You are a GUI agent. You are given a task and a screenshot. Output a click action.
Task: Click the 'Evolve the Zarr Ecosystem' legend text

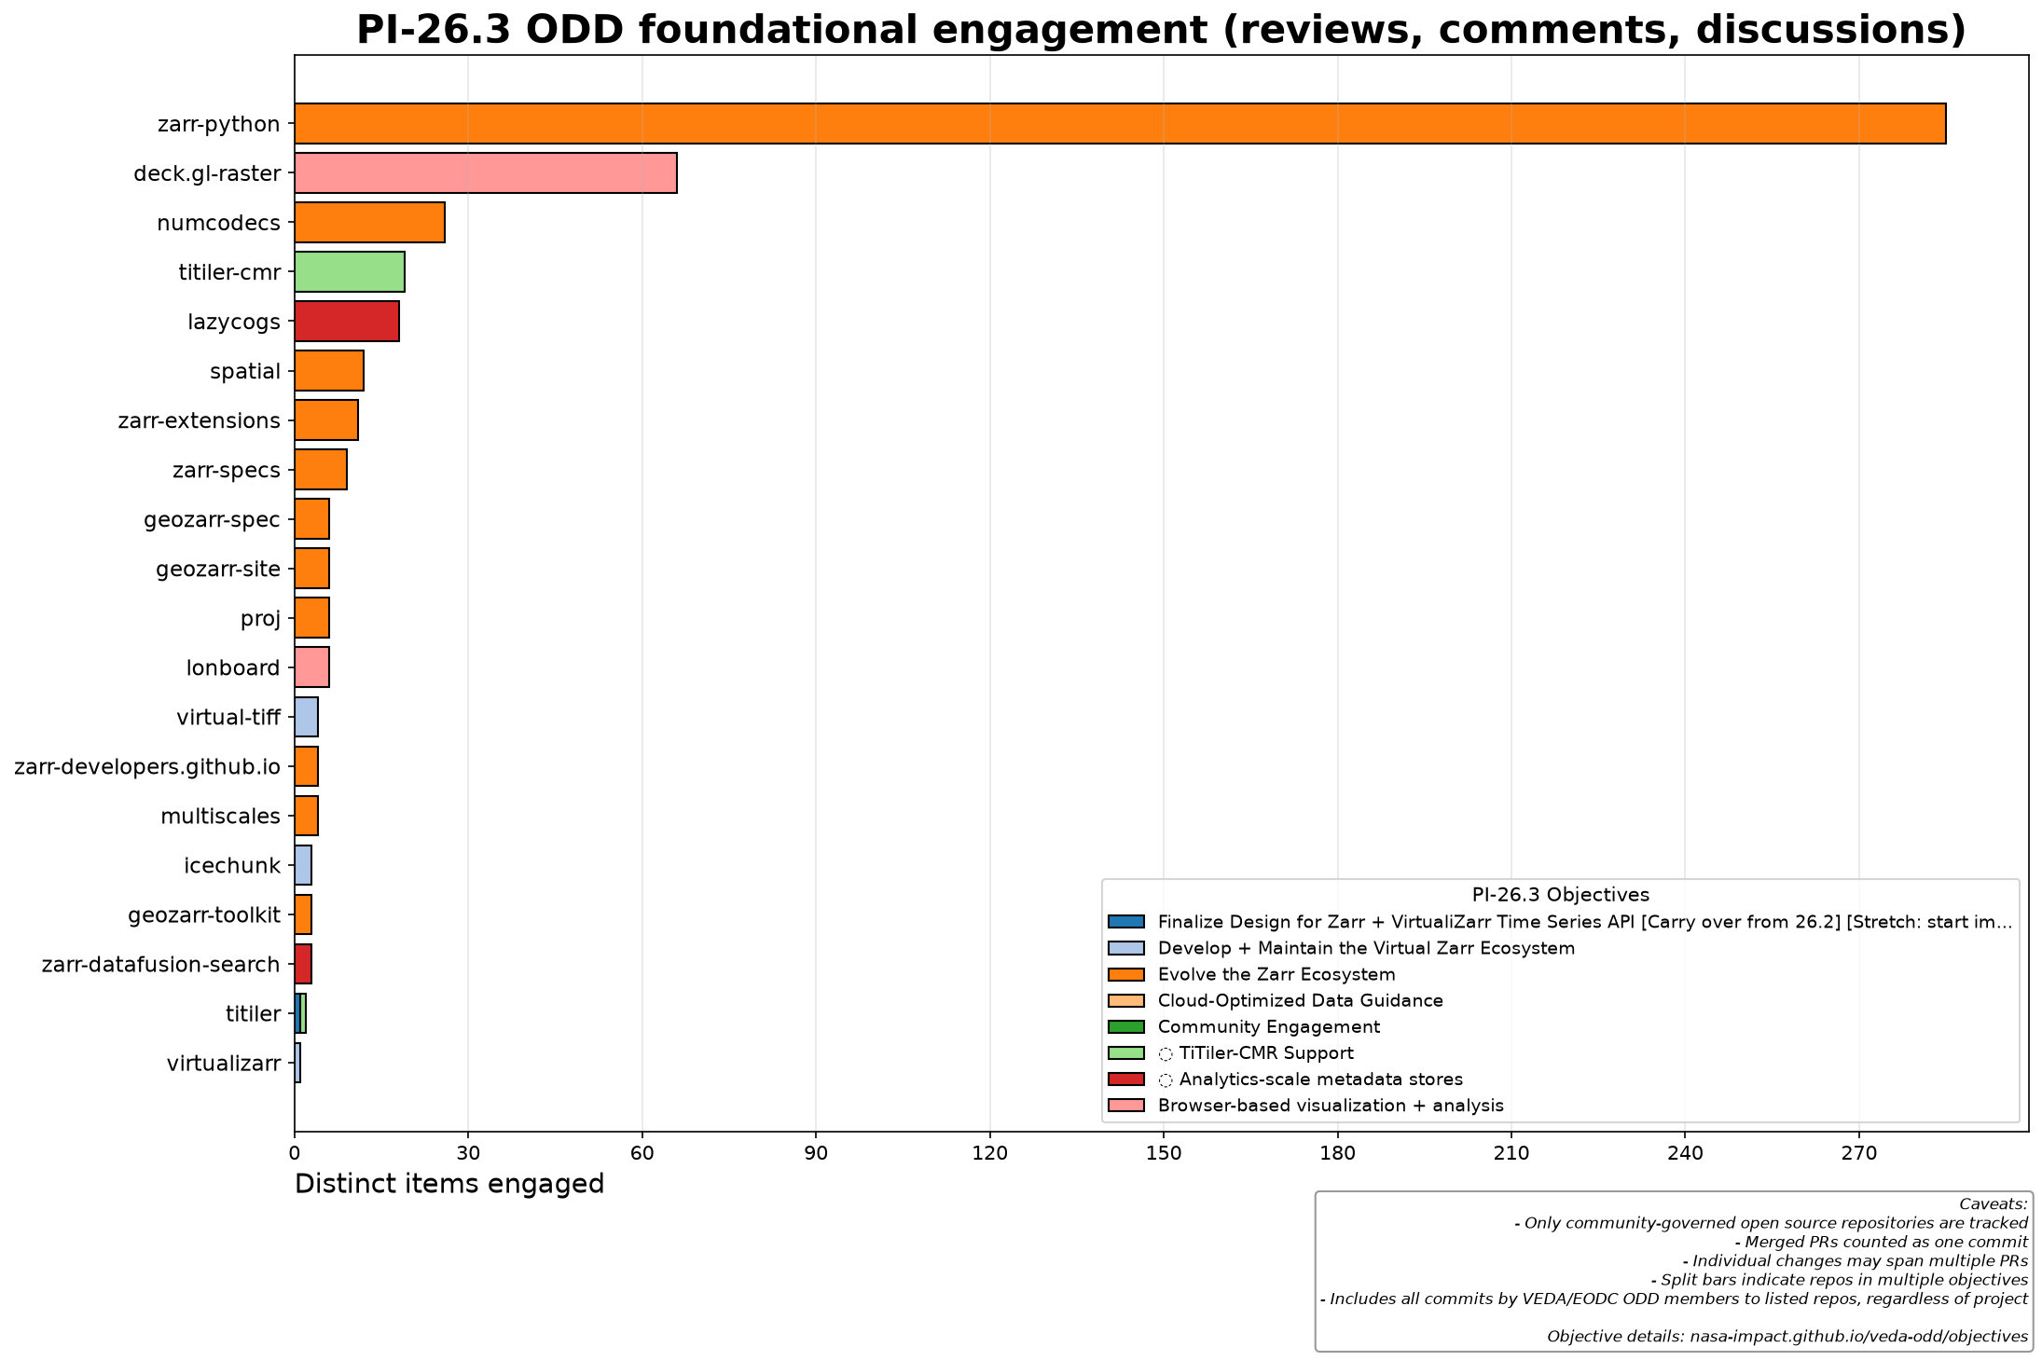tap(1276, 974)
